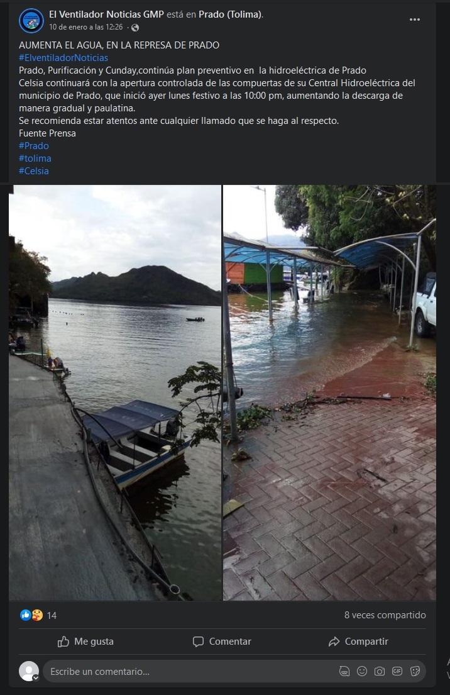
Task: Open the Prado (Tolima) location link
Action: (230, 14)
